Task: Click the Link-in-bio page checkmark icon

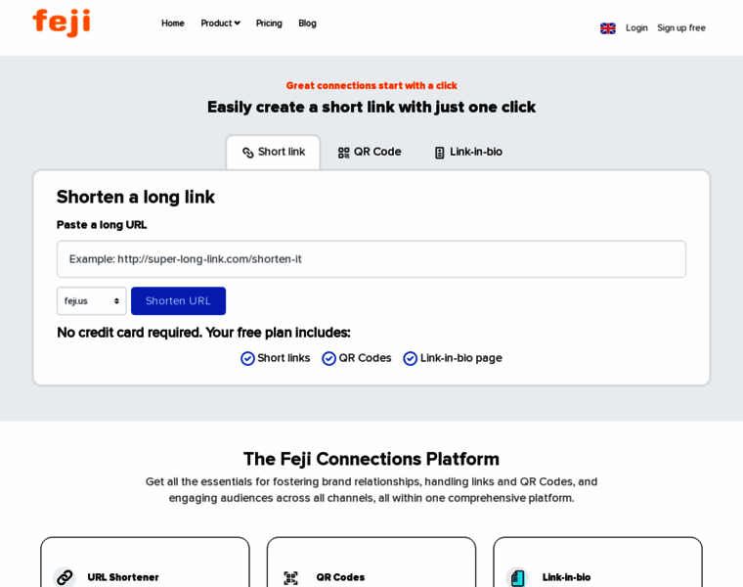Action: click(411, 358)
